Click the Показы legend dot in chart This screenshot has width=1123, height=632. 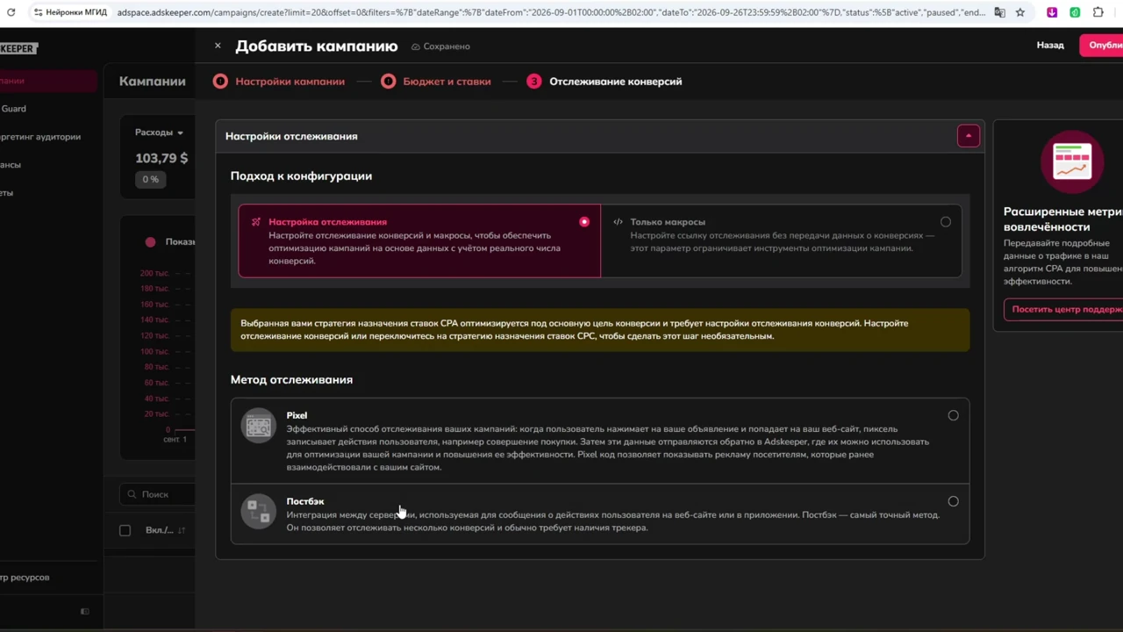click(x=150, y=242)
